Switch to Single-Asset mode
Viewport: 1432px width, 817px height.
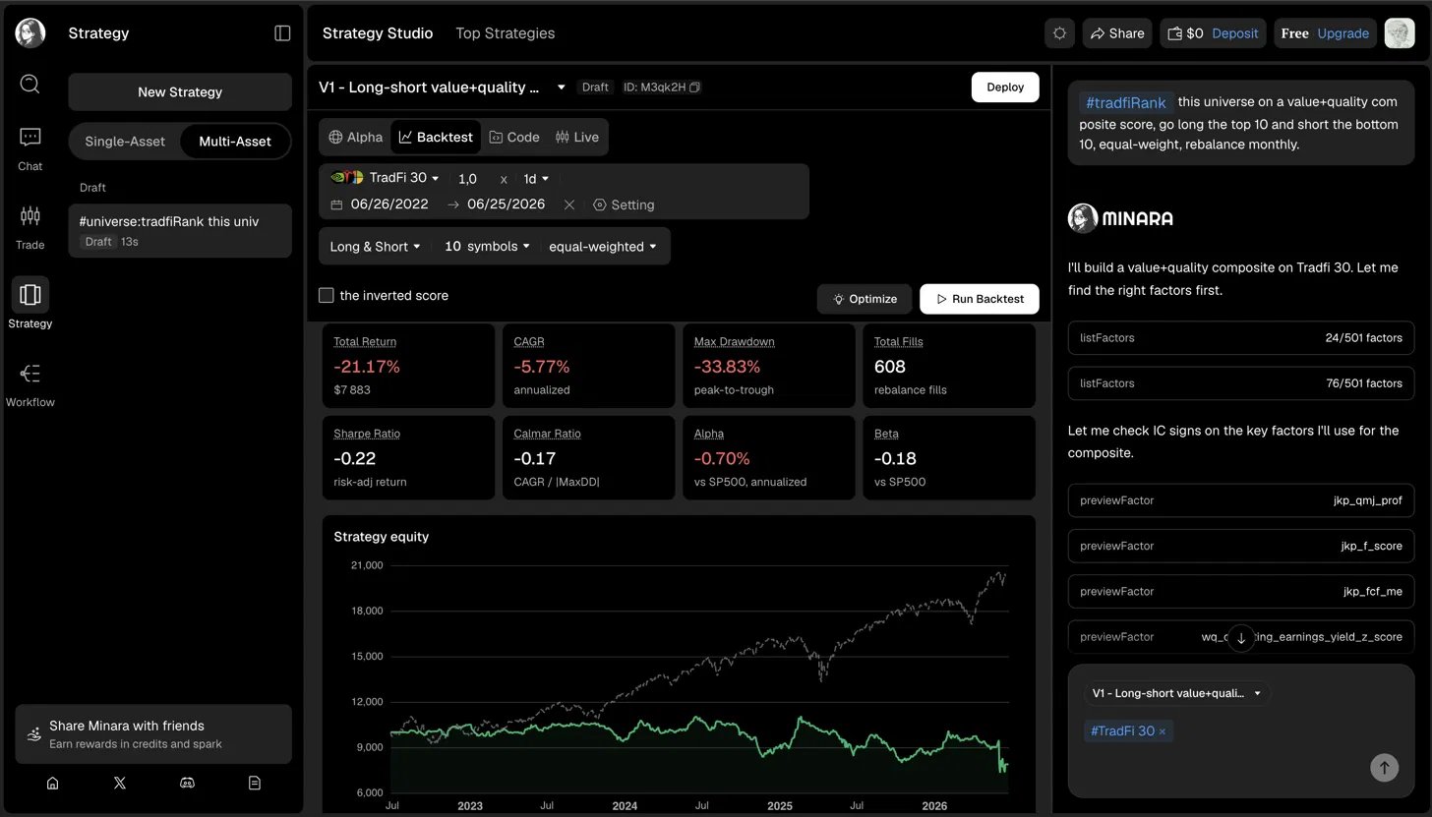125,142
